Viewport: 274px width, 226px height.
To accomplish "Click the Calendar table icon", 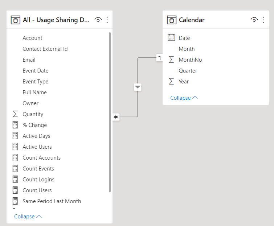I will click(171, 20).
